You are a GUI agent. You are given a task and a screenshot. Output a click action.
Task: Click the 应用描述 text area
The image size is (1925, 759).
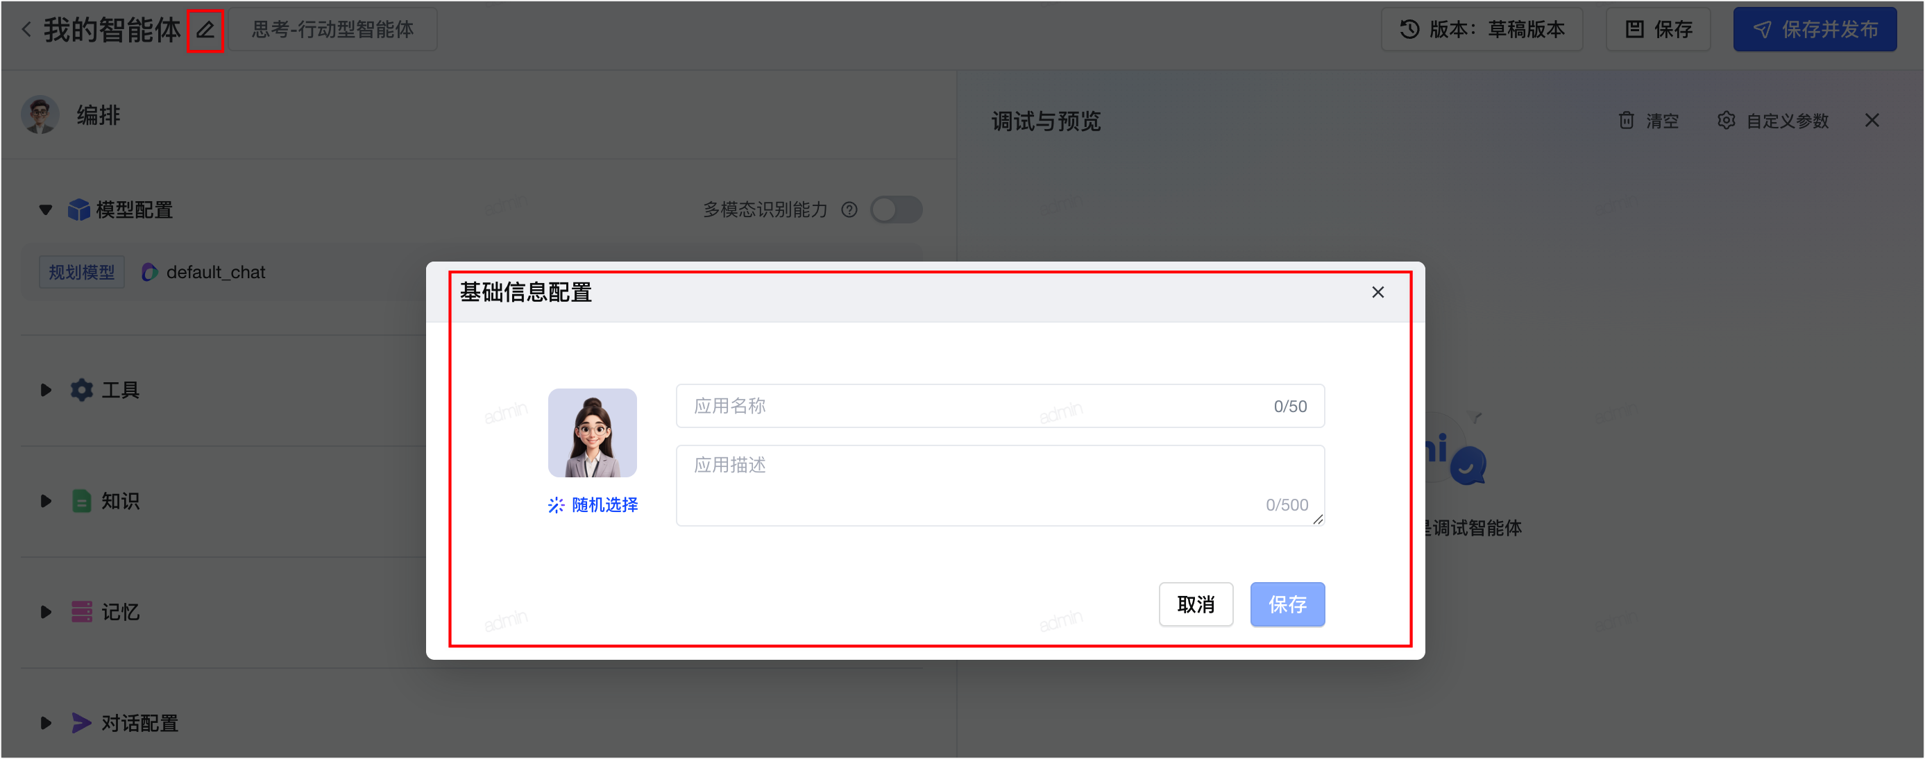[1000, 486]
